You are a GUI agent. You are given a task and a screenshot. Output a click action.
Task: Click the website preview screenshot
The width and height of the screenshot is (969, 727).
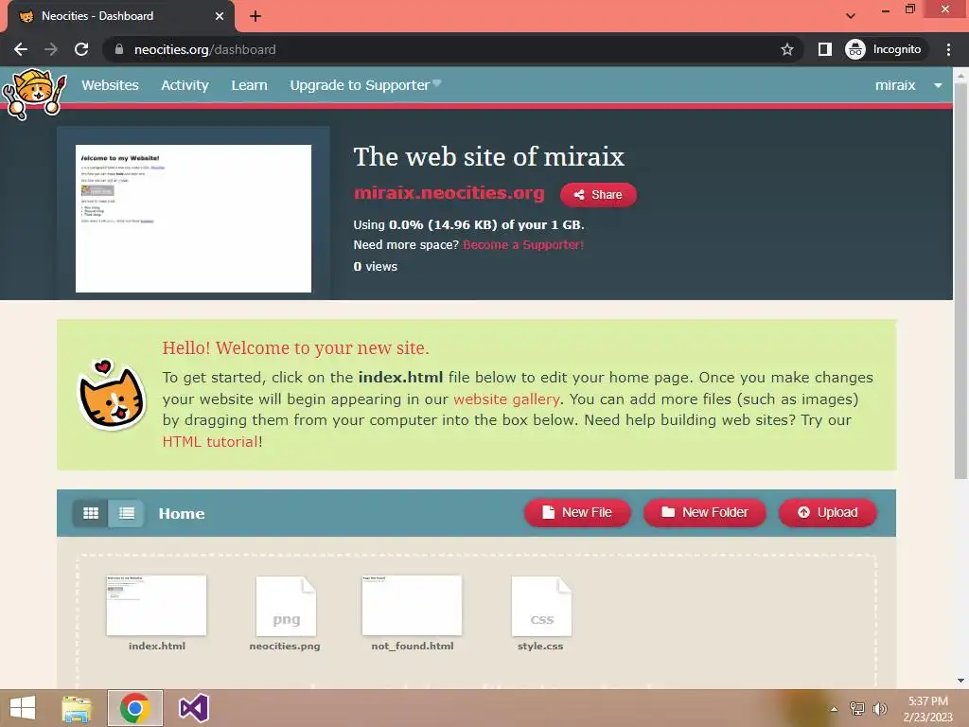pyautogui.click(x=193, y=219)
